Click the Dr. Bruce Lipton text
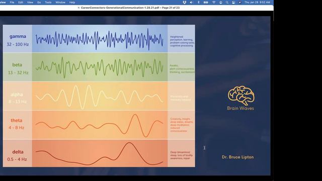This screenshot has width=322, height=181. (x=238, y=157)
